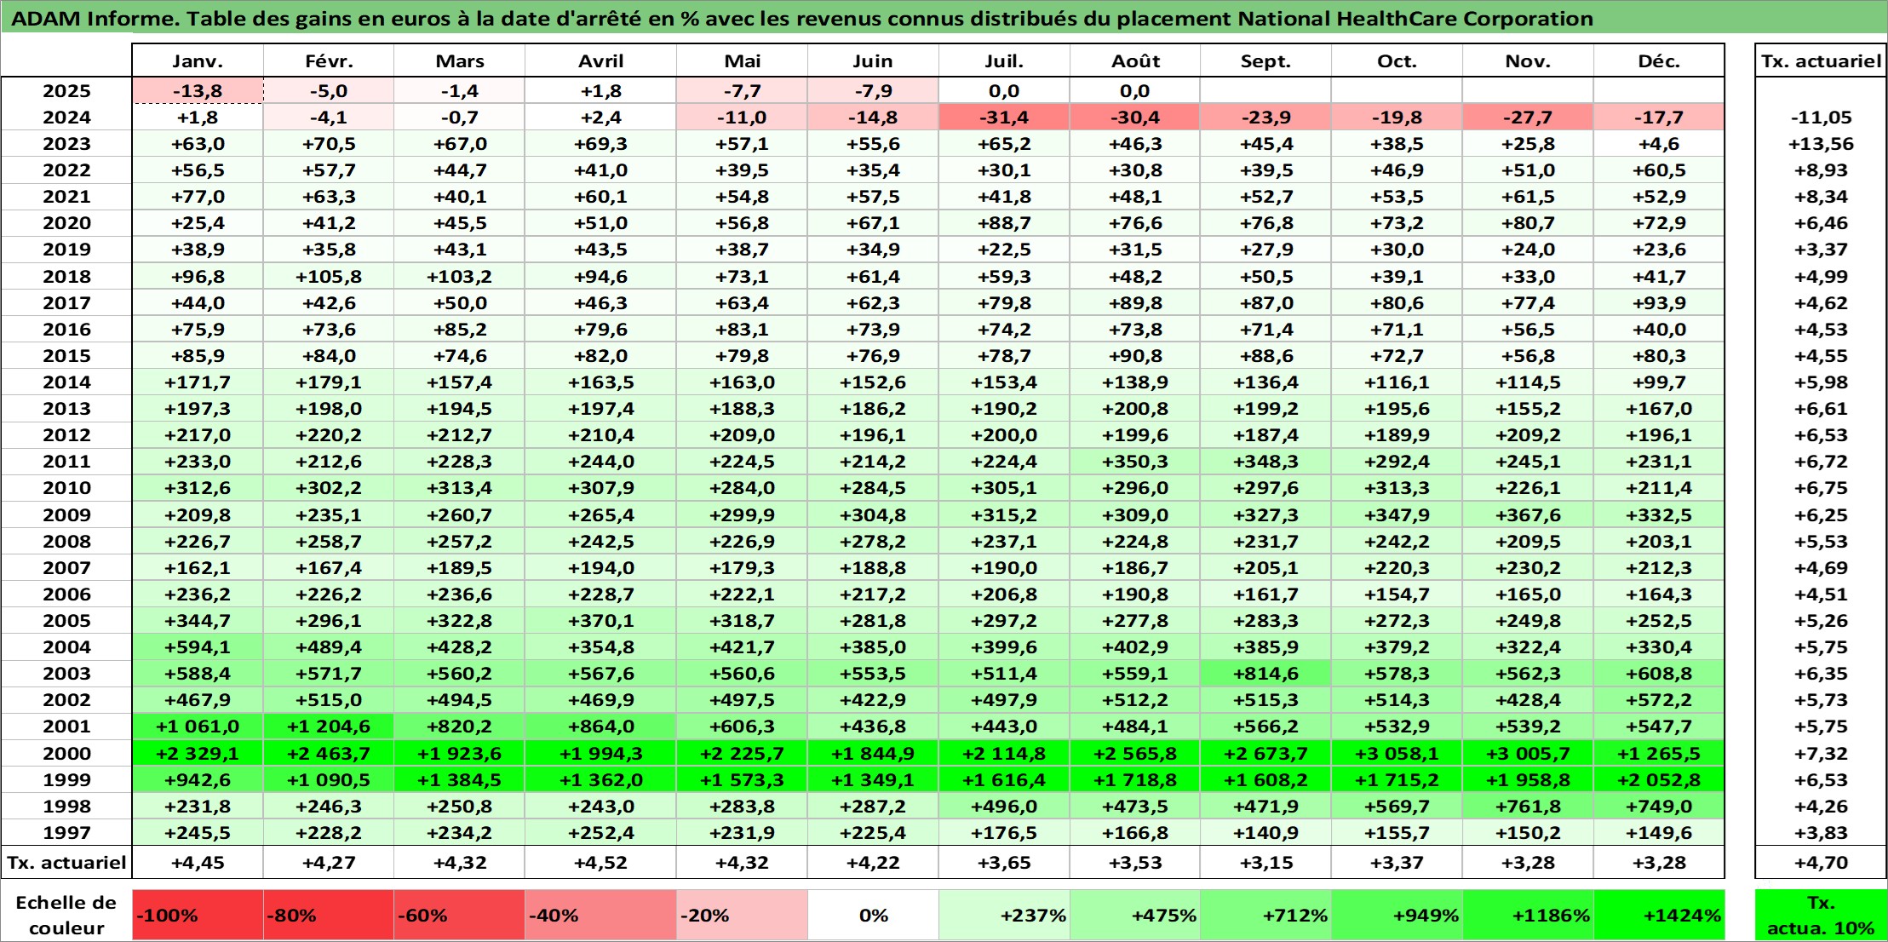Select the +949% color scale swatch
Image resolution: width=1888 pixels, height=942 pixels.
(1397, 916)
